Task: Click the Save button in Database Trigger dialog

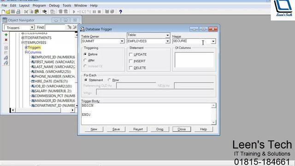Action: 116,129
